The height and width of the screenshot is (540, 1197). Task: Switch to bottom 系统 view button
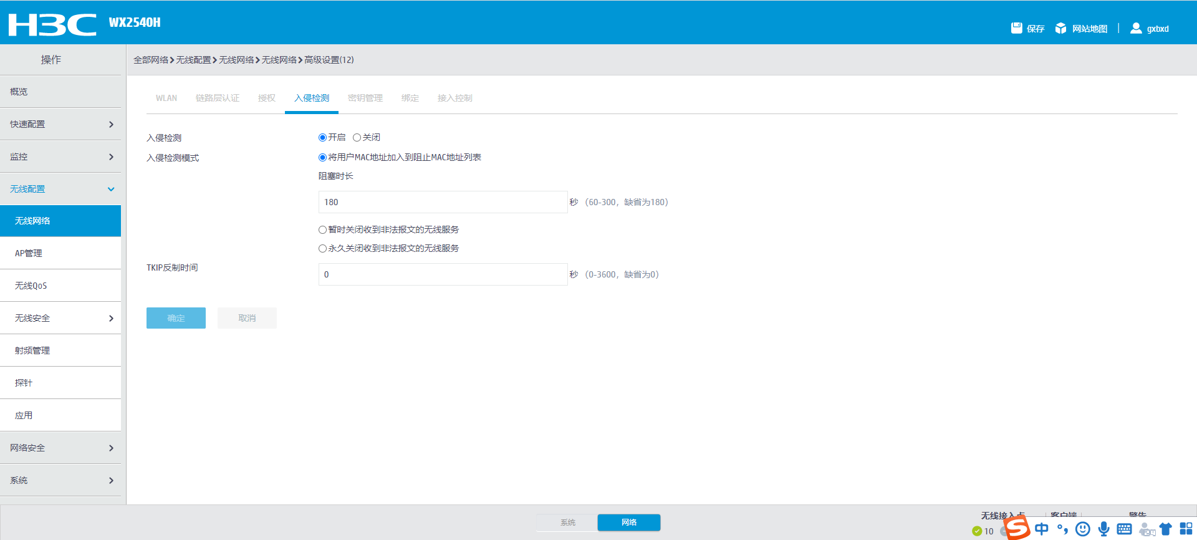[567, 523]
